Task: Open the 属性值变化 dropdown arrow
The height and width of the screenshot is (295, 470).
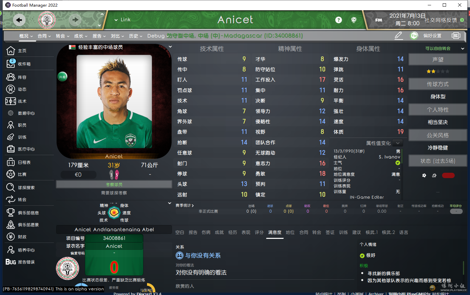Action: point(398,143)
